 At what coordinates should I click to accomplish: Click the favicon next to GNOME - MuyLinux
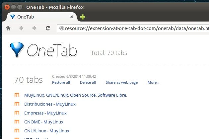click(17, 122)
